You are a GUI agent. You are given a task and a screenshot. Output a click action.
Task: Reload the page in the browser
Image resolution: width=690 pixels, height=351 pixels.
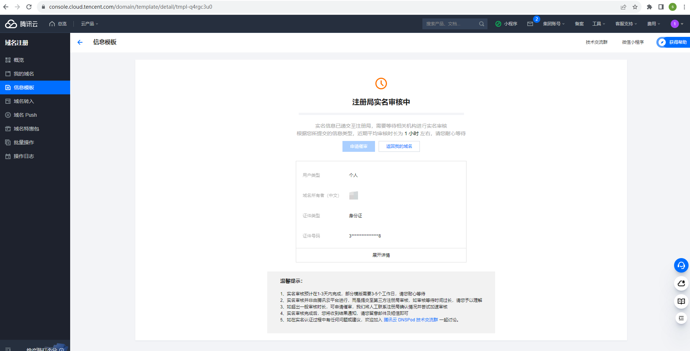(29, 7)
